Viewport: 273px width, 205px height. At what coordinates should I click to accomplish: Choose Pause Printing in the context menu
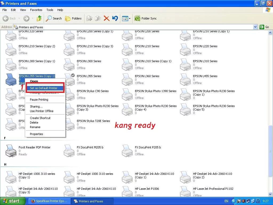39,100
